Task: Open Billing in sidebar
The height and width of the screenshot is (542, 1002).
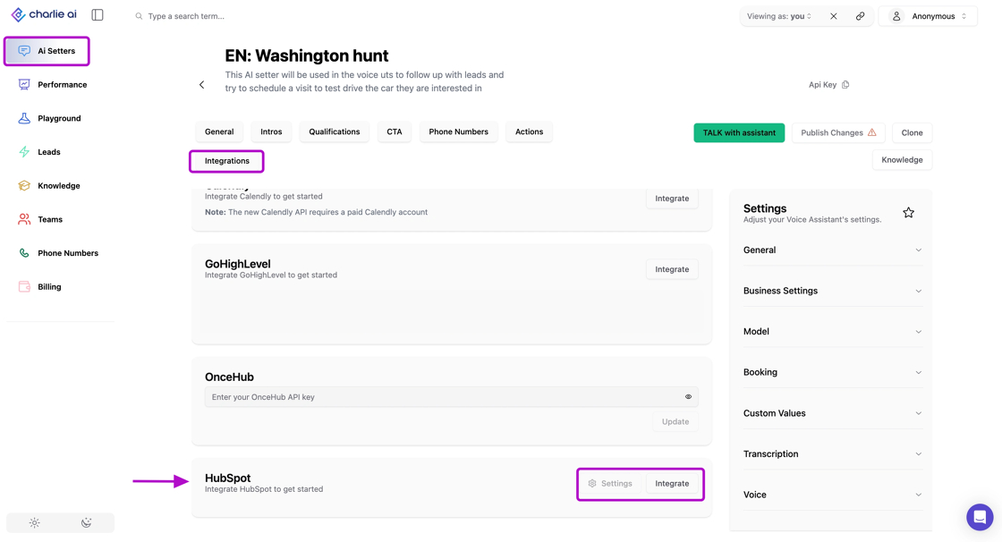Action: 49,287
